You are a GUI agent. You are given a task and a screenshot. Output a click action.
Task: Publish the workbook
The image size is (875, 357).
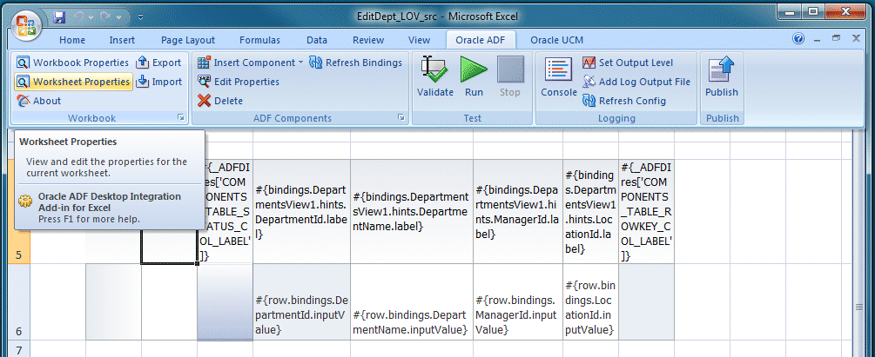point(722,77)
